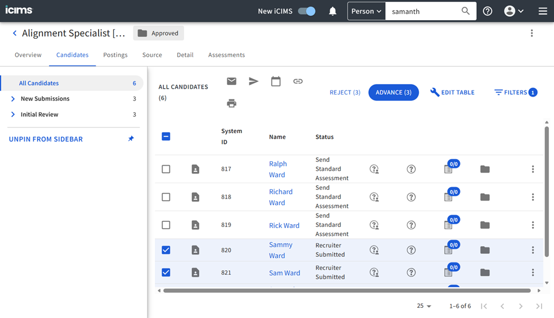
Task: Click the ADVANCE (3) button
Action: 394,93
